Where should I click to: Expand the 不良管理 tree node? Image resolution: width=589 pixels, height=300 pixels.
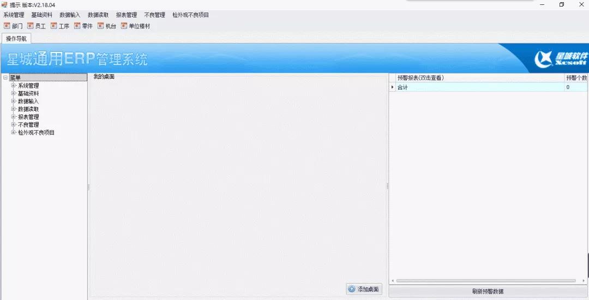[x=13, y=125]
